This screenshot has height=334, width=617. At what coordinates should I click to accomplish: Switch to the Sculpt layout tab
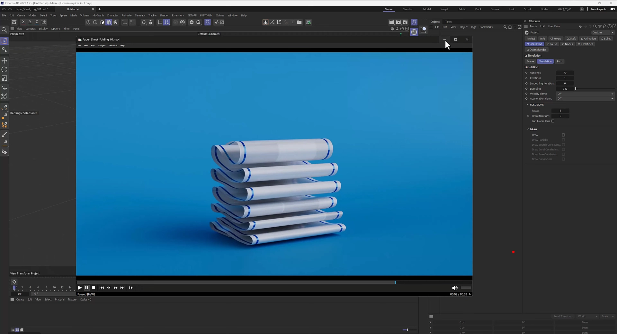pyautogui.click(x=444, y=9)
